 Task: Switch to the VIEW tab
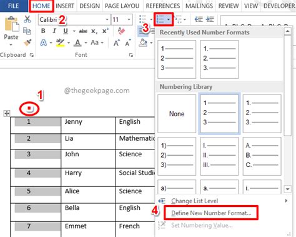coord(251,6)
